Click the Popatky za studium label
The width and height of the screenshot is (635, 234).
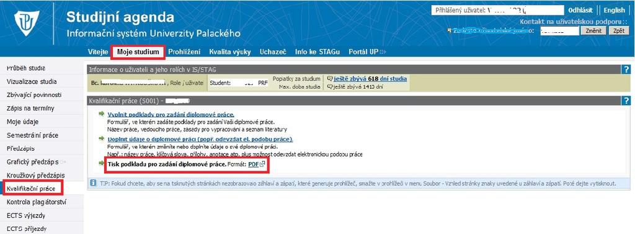click(296, 79)
